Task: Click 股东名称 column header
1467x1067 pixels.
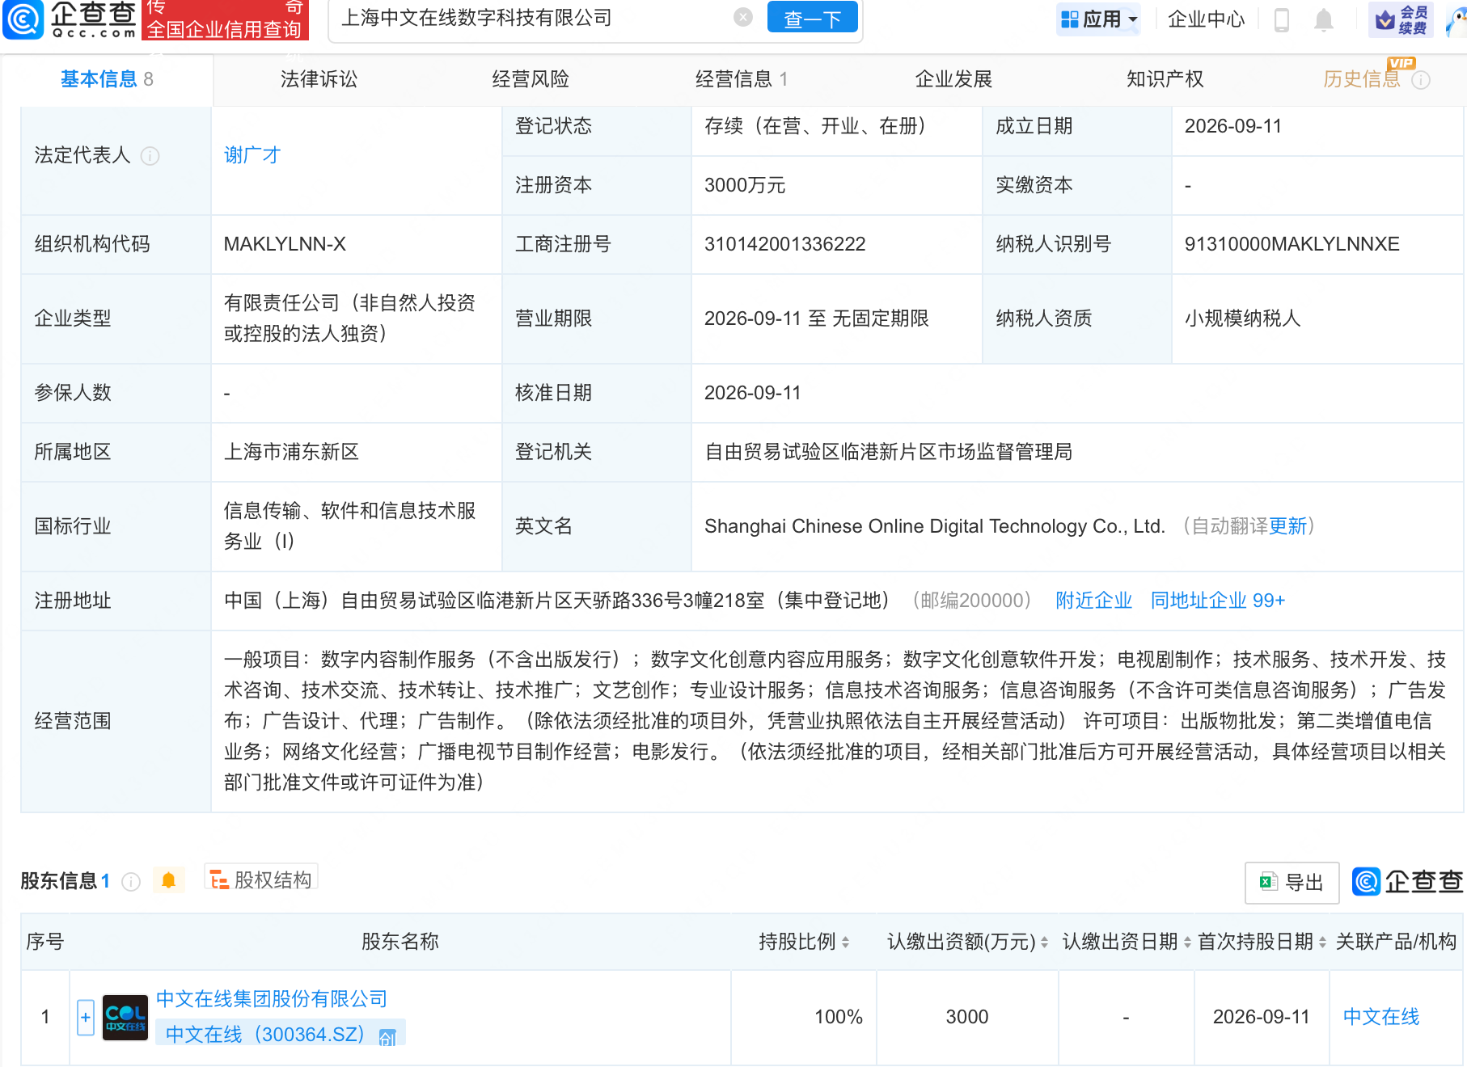Action: click(x=400, y=942)
